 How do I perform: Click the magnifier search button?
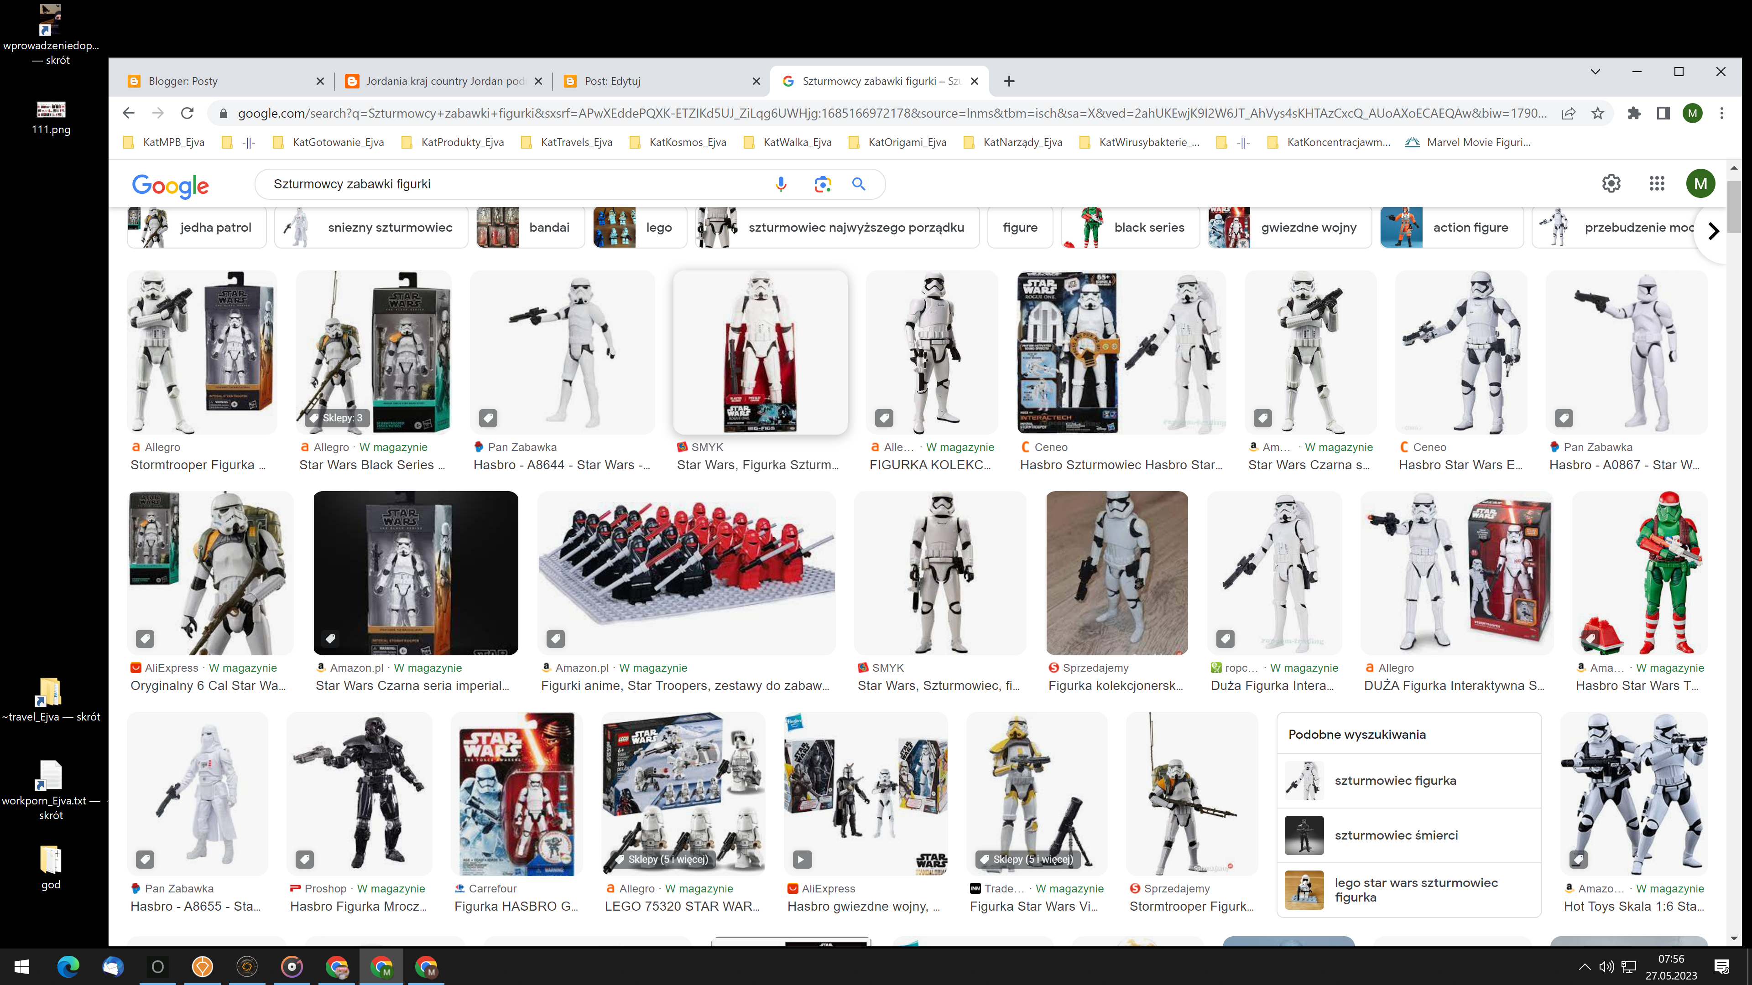tap(858, 184)
